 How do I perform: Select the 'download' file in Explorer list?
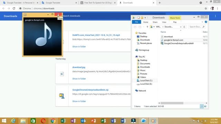[168, 37]
